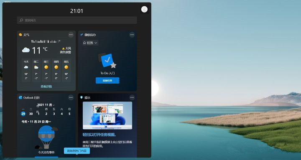Open the Weather widget options menu

click(x=71, y=35)
